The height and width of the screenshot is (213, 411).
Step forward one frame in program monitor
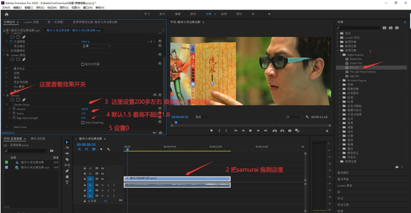[258, 131]
